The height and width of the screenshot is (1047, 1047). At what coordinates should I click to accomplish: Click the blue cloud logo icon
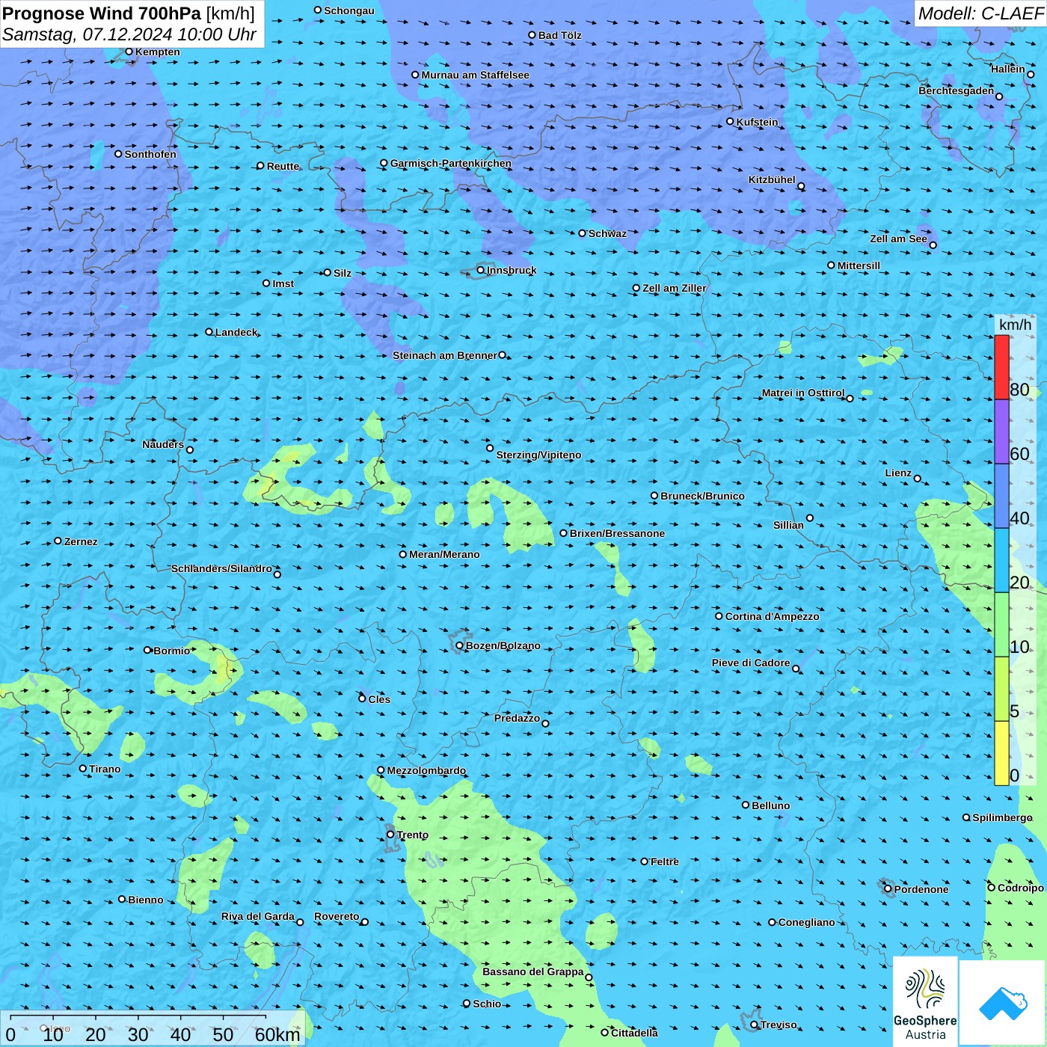coord(1003,1004)
